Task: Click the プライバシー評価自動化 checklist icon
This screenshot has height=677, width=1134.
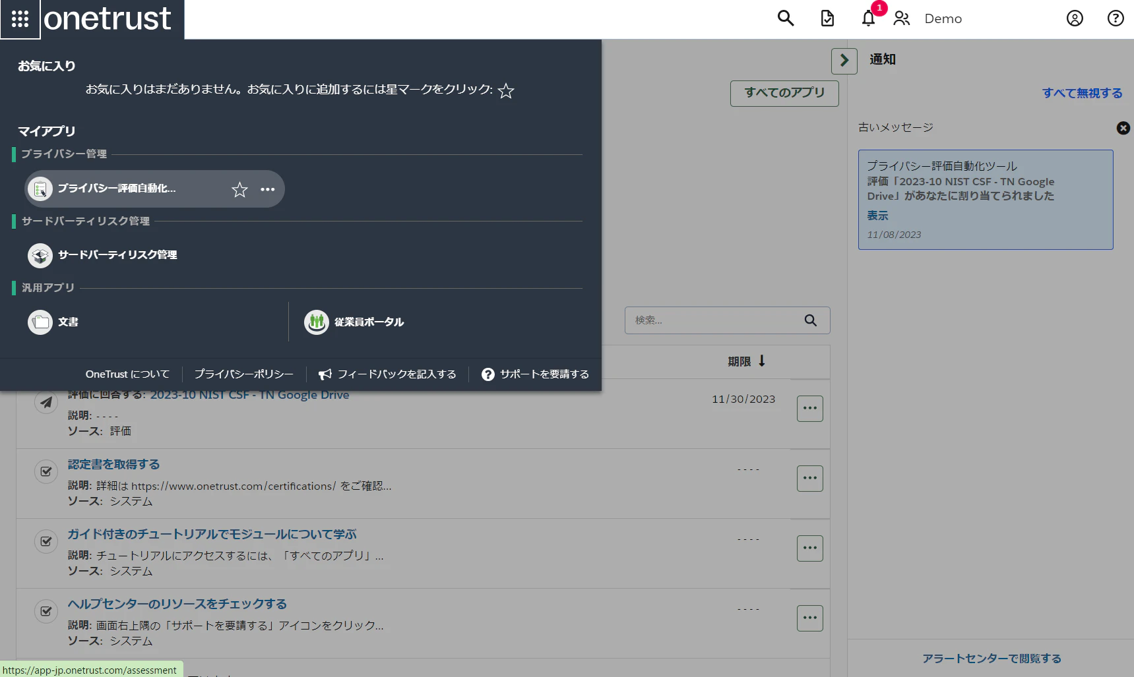Action: (x=40, y=189)
